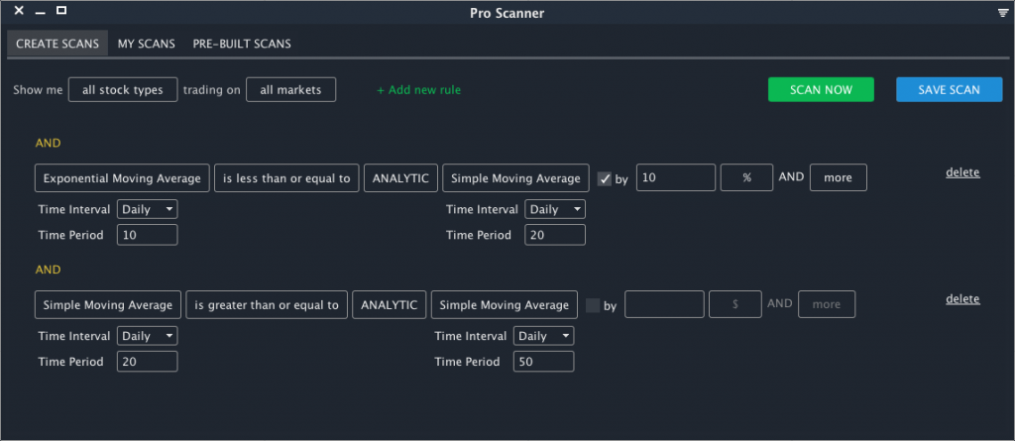
Task: Run the scan with SCAN NOW
Action: pyautogui.click(x=821, y=90)
